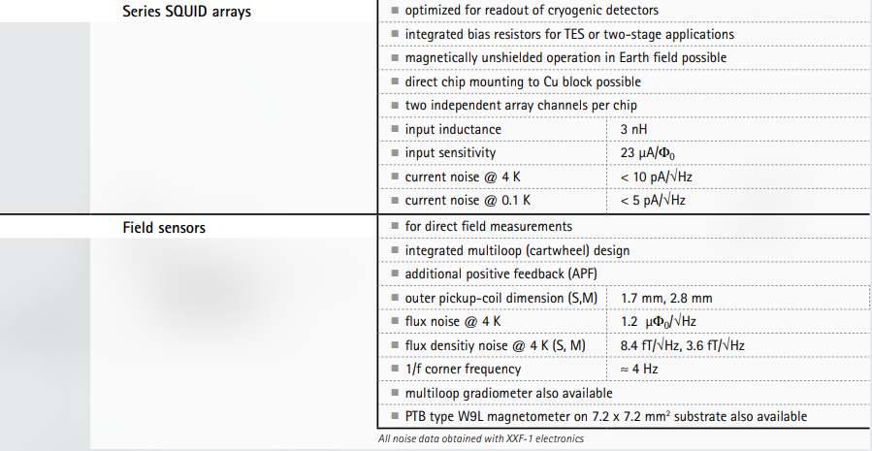Click the flux noise value '1.2 µΦ0/√Hz'
Screen dimensions: 872x451
pos(659,322)
